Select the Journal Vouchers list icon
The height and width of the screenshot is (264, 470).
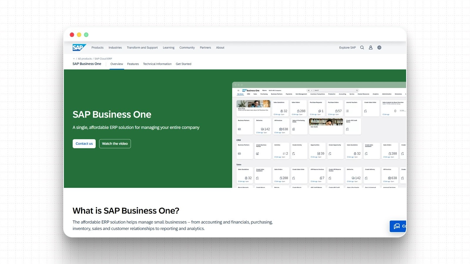[347, 111]
